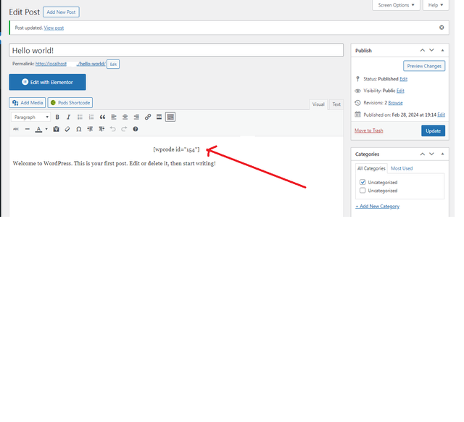464x422 pixels.
Task: Open the Help dropdown
Action: [x=436, y=5]
